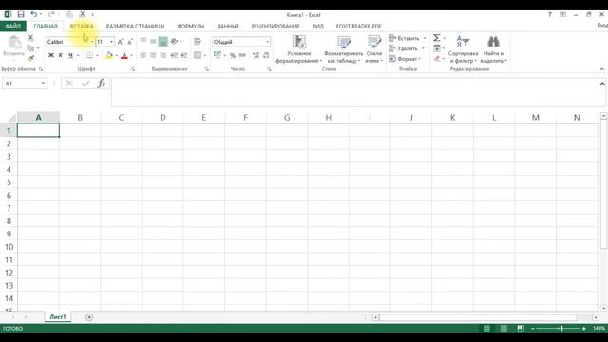The height and width of the screenshot is (342, 608).
Task: Center text horizontally
Action: pyautogui.click(x=153, y=55)
